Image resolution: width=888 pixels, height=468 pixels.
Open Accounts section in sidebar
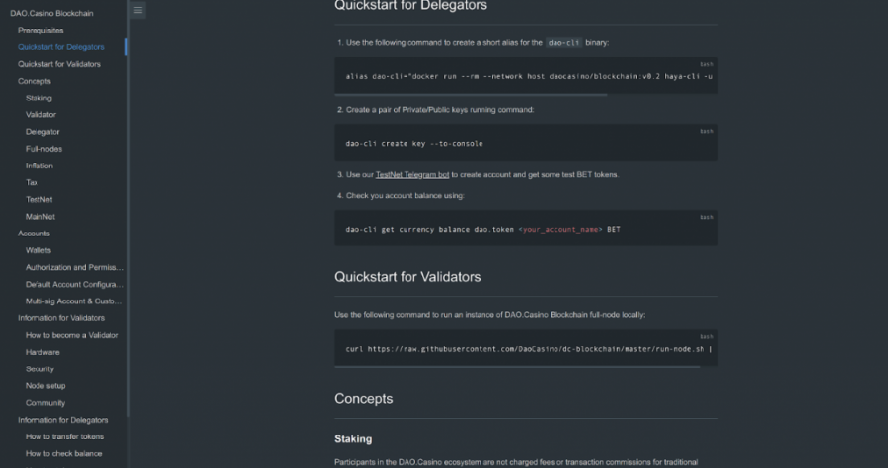coord(34,234)
